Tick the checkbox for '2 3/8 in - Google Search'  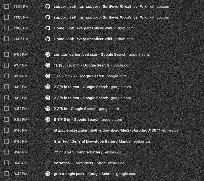6,109
